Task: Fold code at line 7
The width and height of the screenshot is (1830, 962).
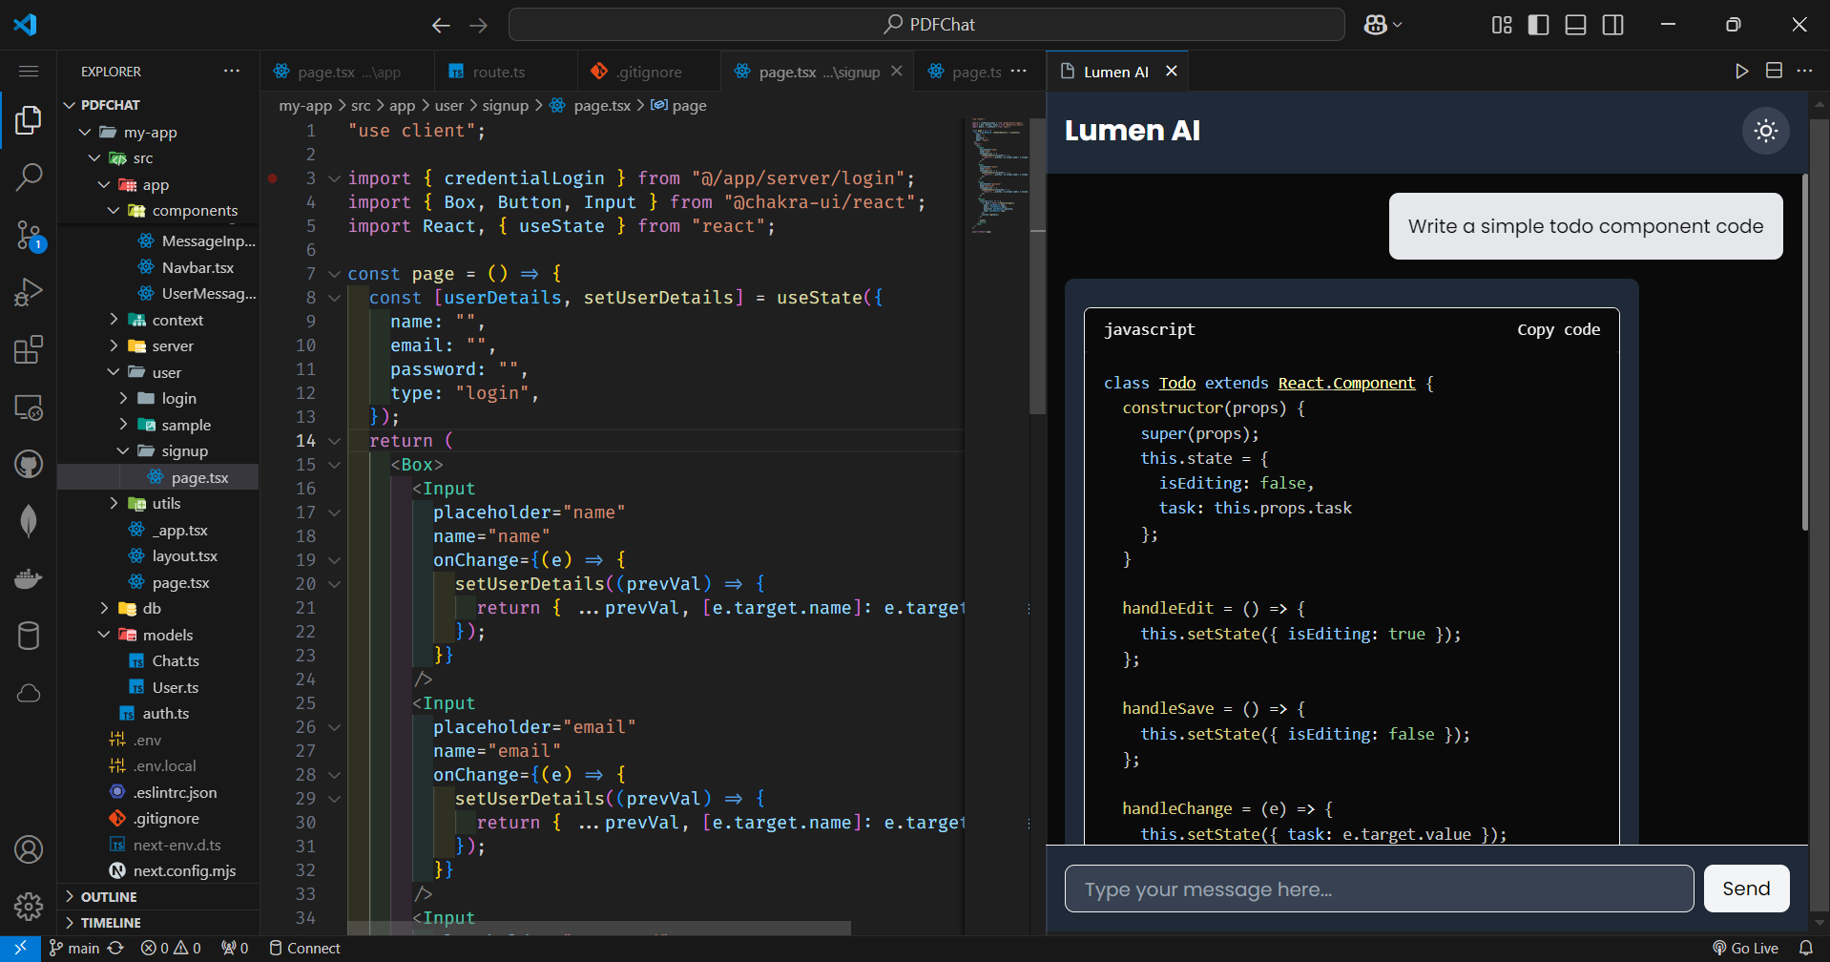Action: pos(334,274)
